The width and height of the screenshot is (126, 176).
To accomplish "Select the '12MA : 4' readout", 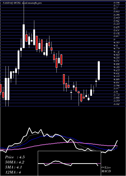I will (x=13, y=172).
